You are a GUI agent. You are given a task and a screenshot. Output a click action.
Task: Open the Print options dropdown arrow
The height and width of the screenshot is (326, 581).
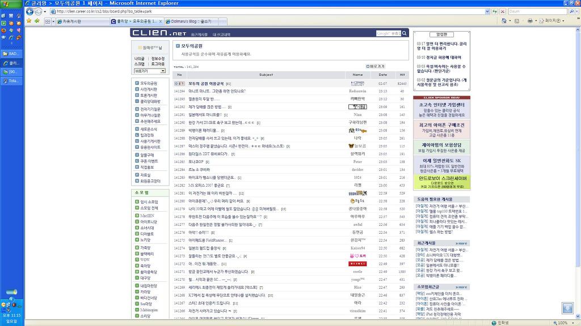pos(536,21)
